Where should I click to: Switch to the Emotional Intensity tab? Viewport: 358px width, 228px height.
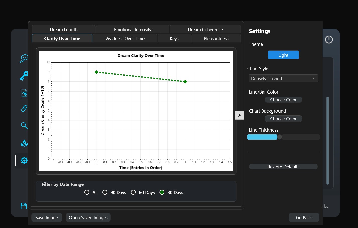pos(133,29)
